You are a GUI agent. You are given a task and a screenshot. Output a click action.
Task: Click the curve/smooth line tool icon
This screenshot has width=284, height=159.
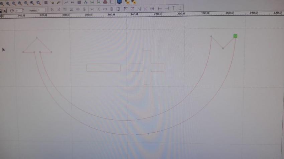tap(66, 3)
